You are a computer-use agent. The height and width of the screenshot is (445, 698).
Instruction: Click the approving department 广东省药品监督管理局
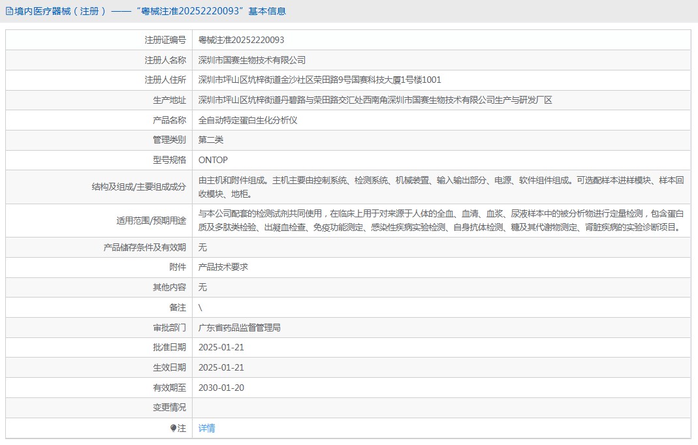239,328
